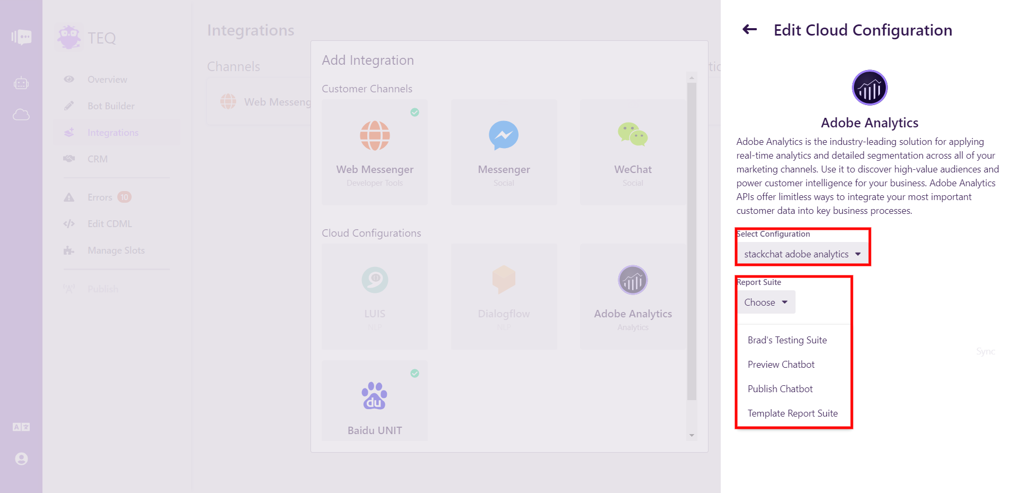Open the Report Suite Choose dropdown

(766, 302)
